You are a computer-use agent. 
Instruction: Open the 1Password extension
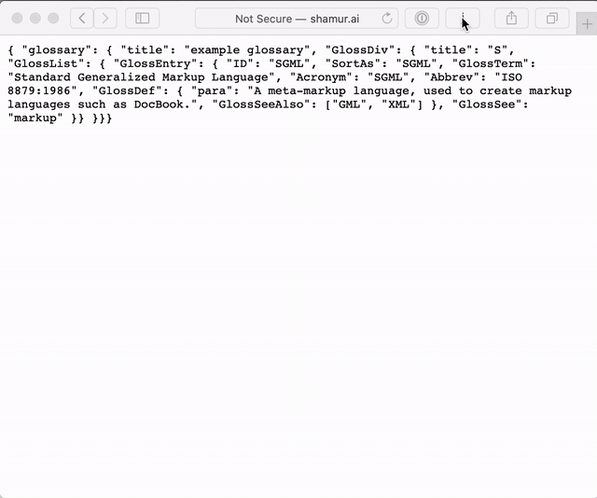422,19
